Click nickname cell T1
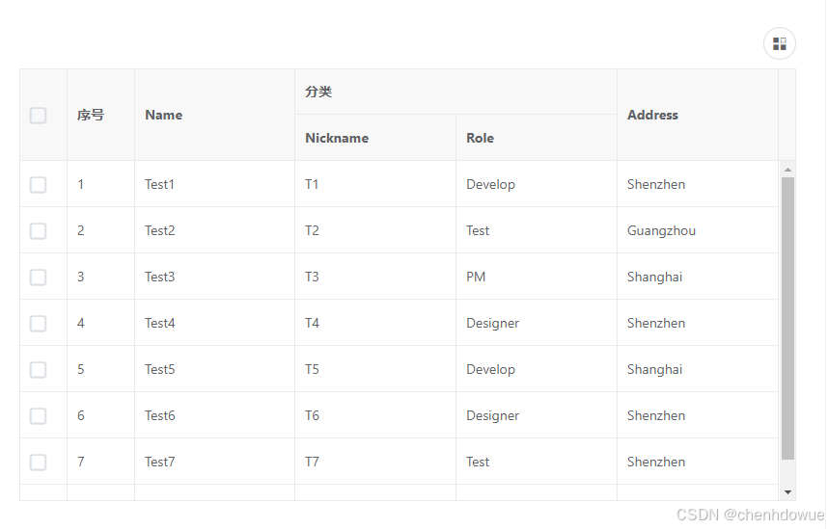 coord(375,184)
